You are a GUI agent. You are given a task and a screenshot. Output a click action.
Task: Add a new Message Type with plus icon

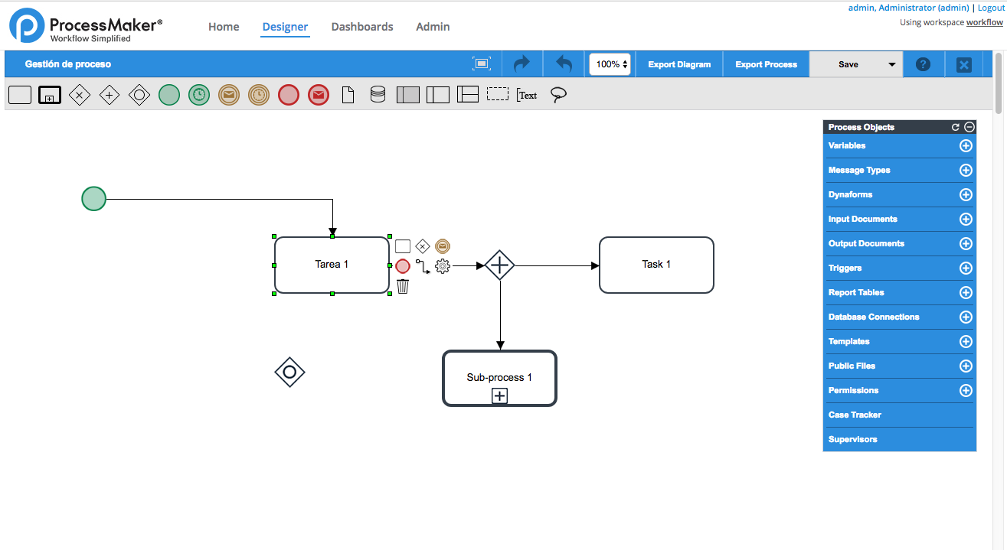coord(966,171)
